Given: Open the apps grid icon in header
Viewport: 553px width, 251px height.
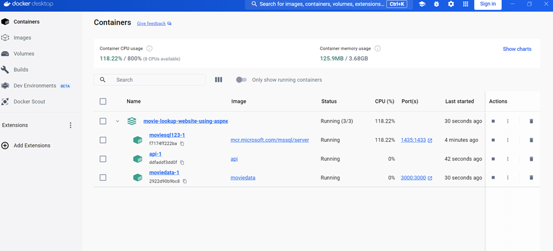Looking at the screenshot, I should point(466,4).
